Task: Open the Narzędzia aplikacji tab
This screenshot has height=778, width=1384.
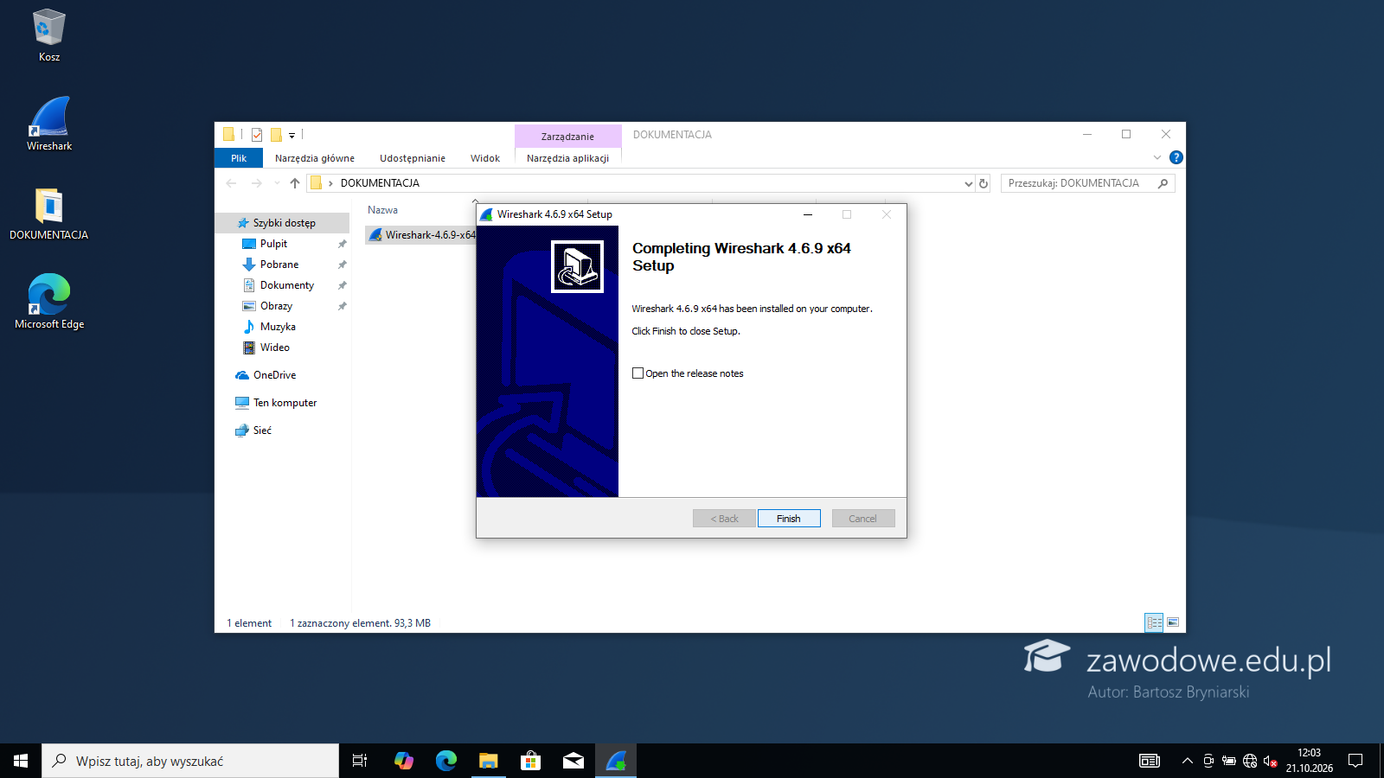Action: 567,158
